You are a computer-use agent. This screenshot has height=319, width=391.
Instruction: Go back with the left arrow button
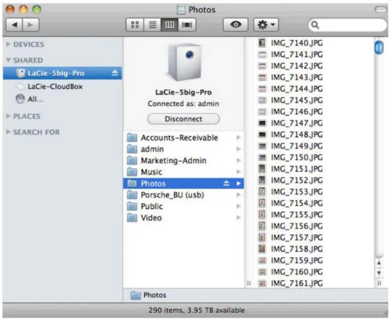(x=14, y=25)
